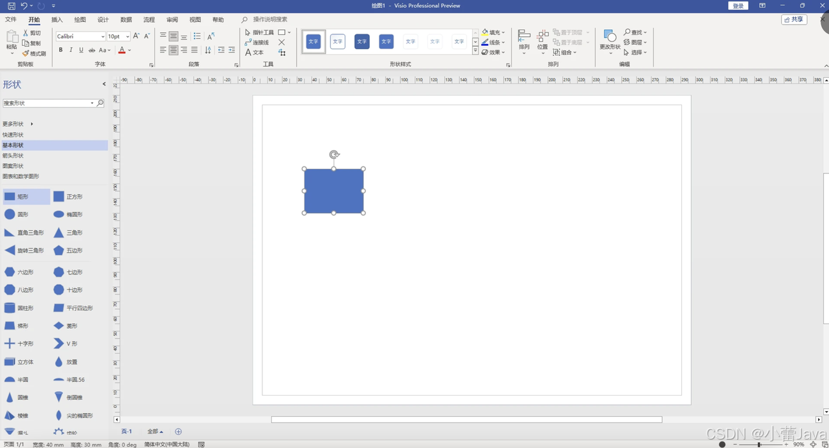The height and width of the screenshot is (448, 829).
Task: Click the Save icon in title bar
Action: pyautogui.click(x=12, y=6)
